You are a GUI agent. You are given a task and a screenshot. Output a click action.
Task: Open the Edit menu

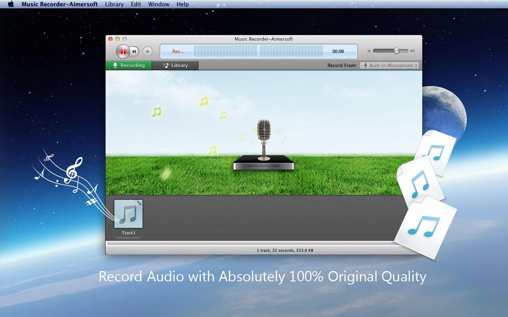pyautogui.click(x=136, y=4)
